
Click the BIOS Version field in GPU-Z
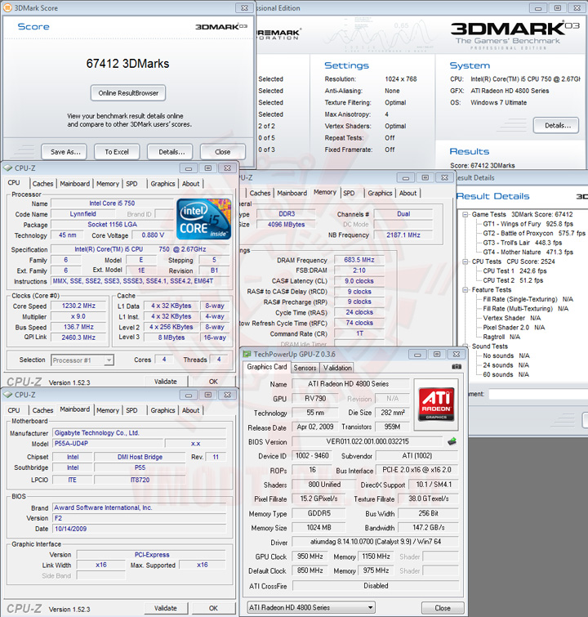[367, 441]
